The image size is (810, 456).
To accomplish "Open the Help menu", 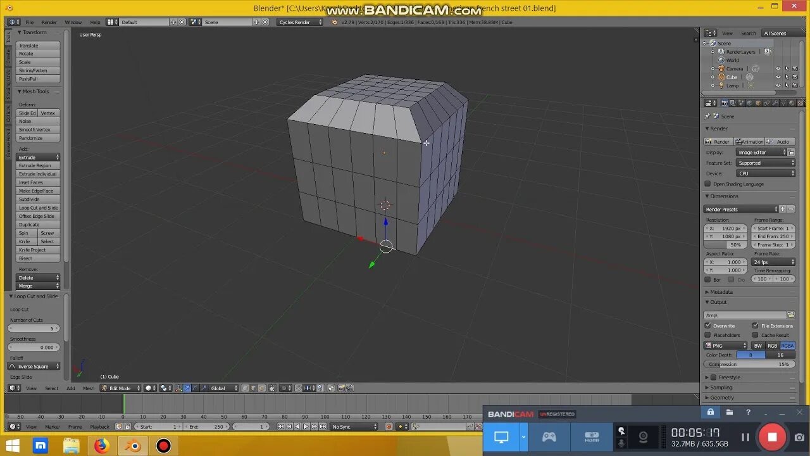I will [95, 22].
